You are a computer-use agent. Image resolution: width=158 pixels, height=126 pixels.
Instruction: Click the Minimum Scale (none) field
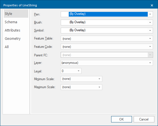(x=81, y=79)
